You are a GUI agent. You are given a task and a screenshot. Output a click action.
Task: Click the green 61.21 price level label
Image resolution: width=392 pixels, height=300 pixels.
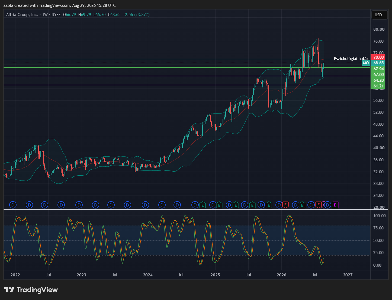tap(378, 86)
